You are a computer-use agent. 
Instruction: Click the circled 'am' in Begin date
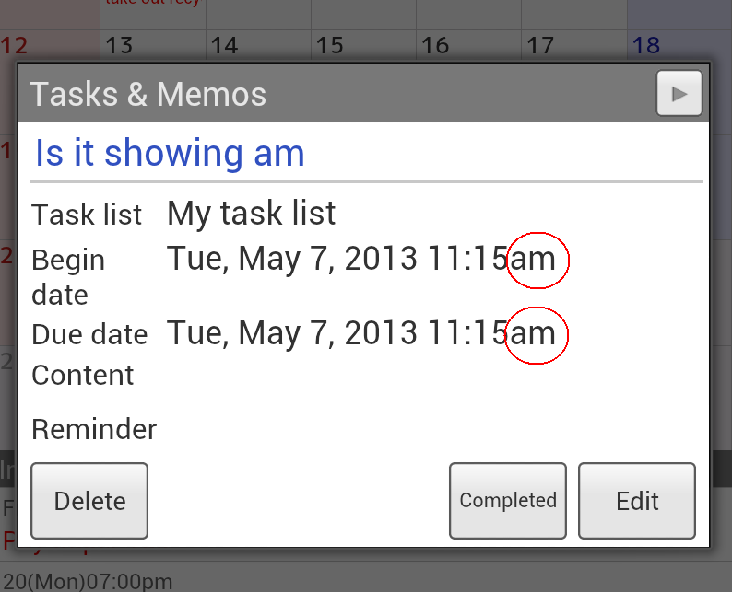(x=536, y=260)
